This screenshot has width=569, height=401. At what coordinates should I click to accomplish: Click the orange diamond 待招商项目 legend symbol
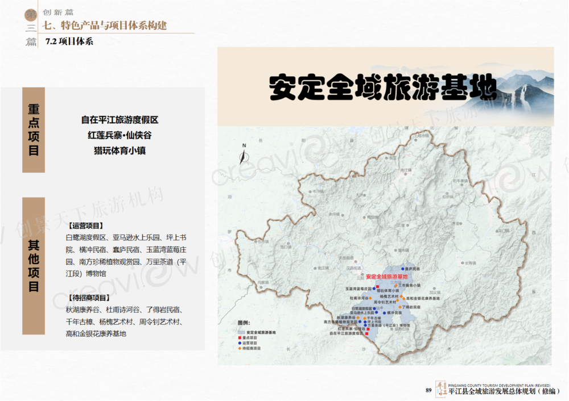point(240,348)
